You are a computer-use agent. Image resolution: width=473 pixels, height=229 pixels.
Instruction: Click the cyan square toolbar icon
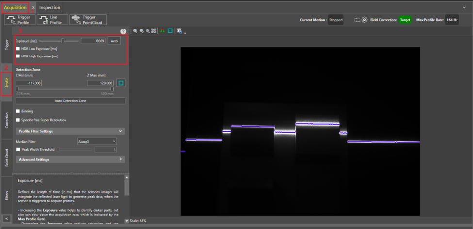click(x=170, y=31)
